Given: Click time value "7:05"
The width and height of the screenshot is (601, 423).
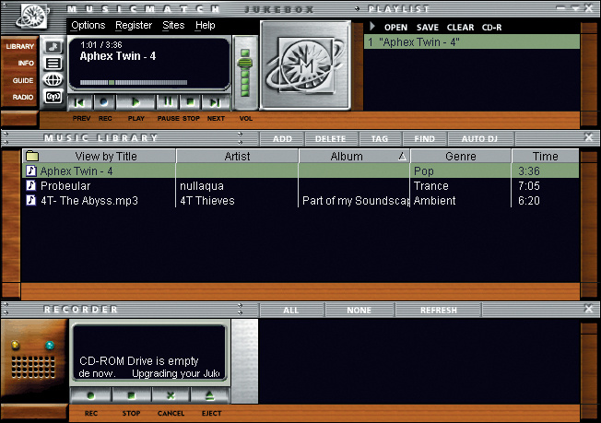Looking at the screenshot, I should click(528, 186).
